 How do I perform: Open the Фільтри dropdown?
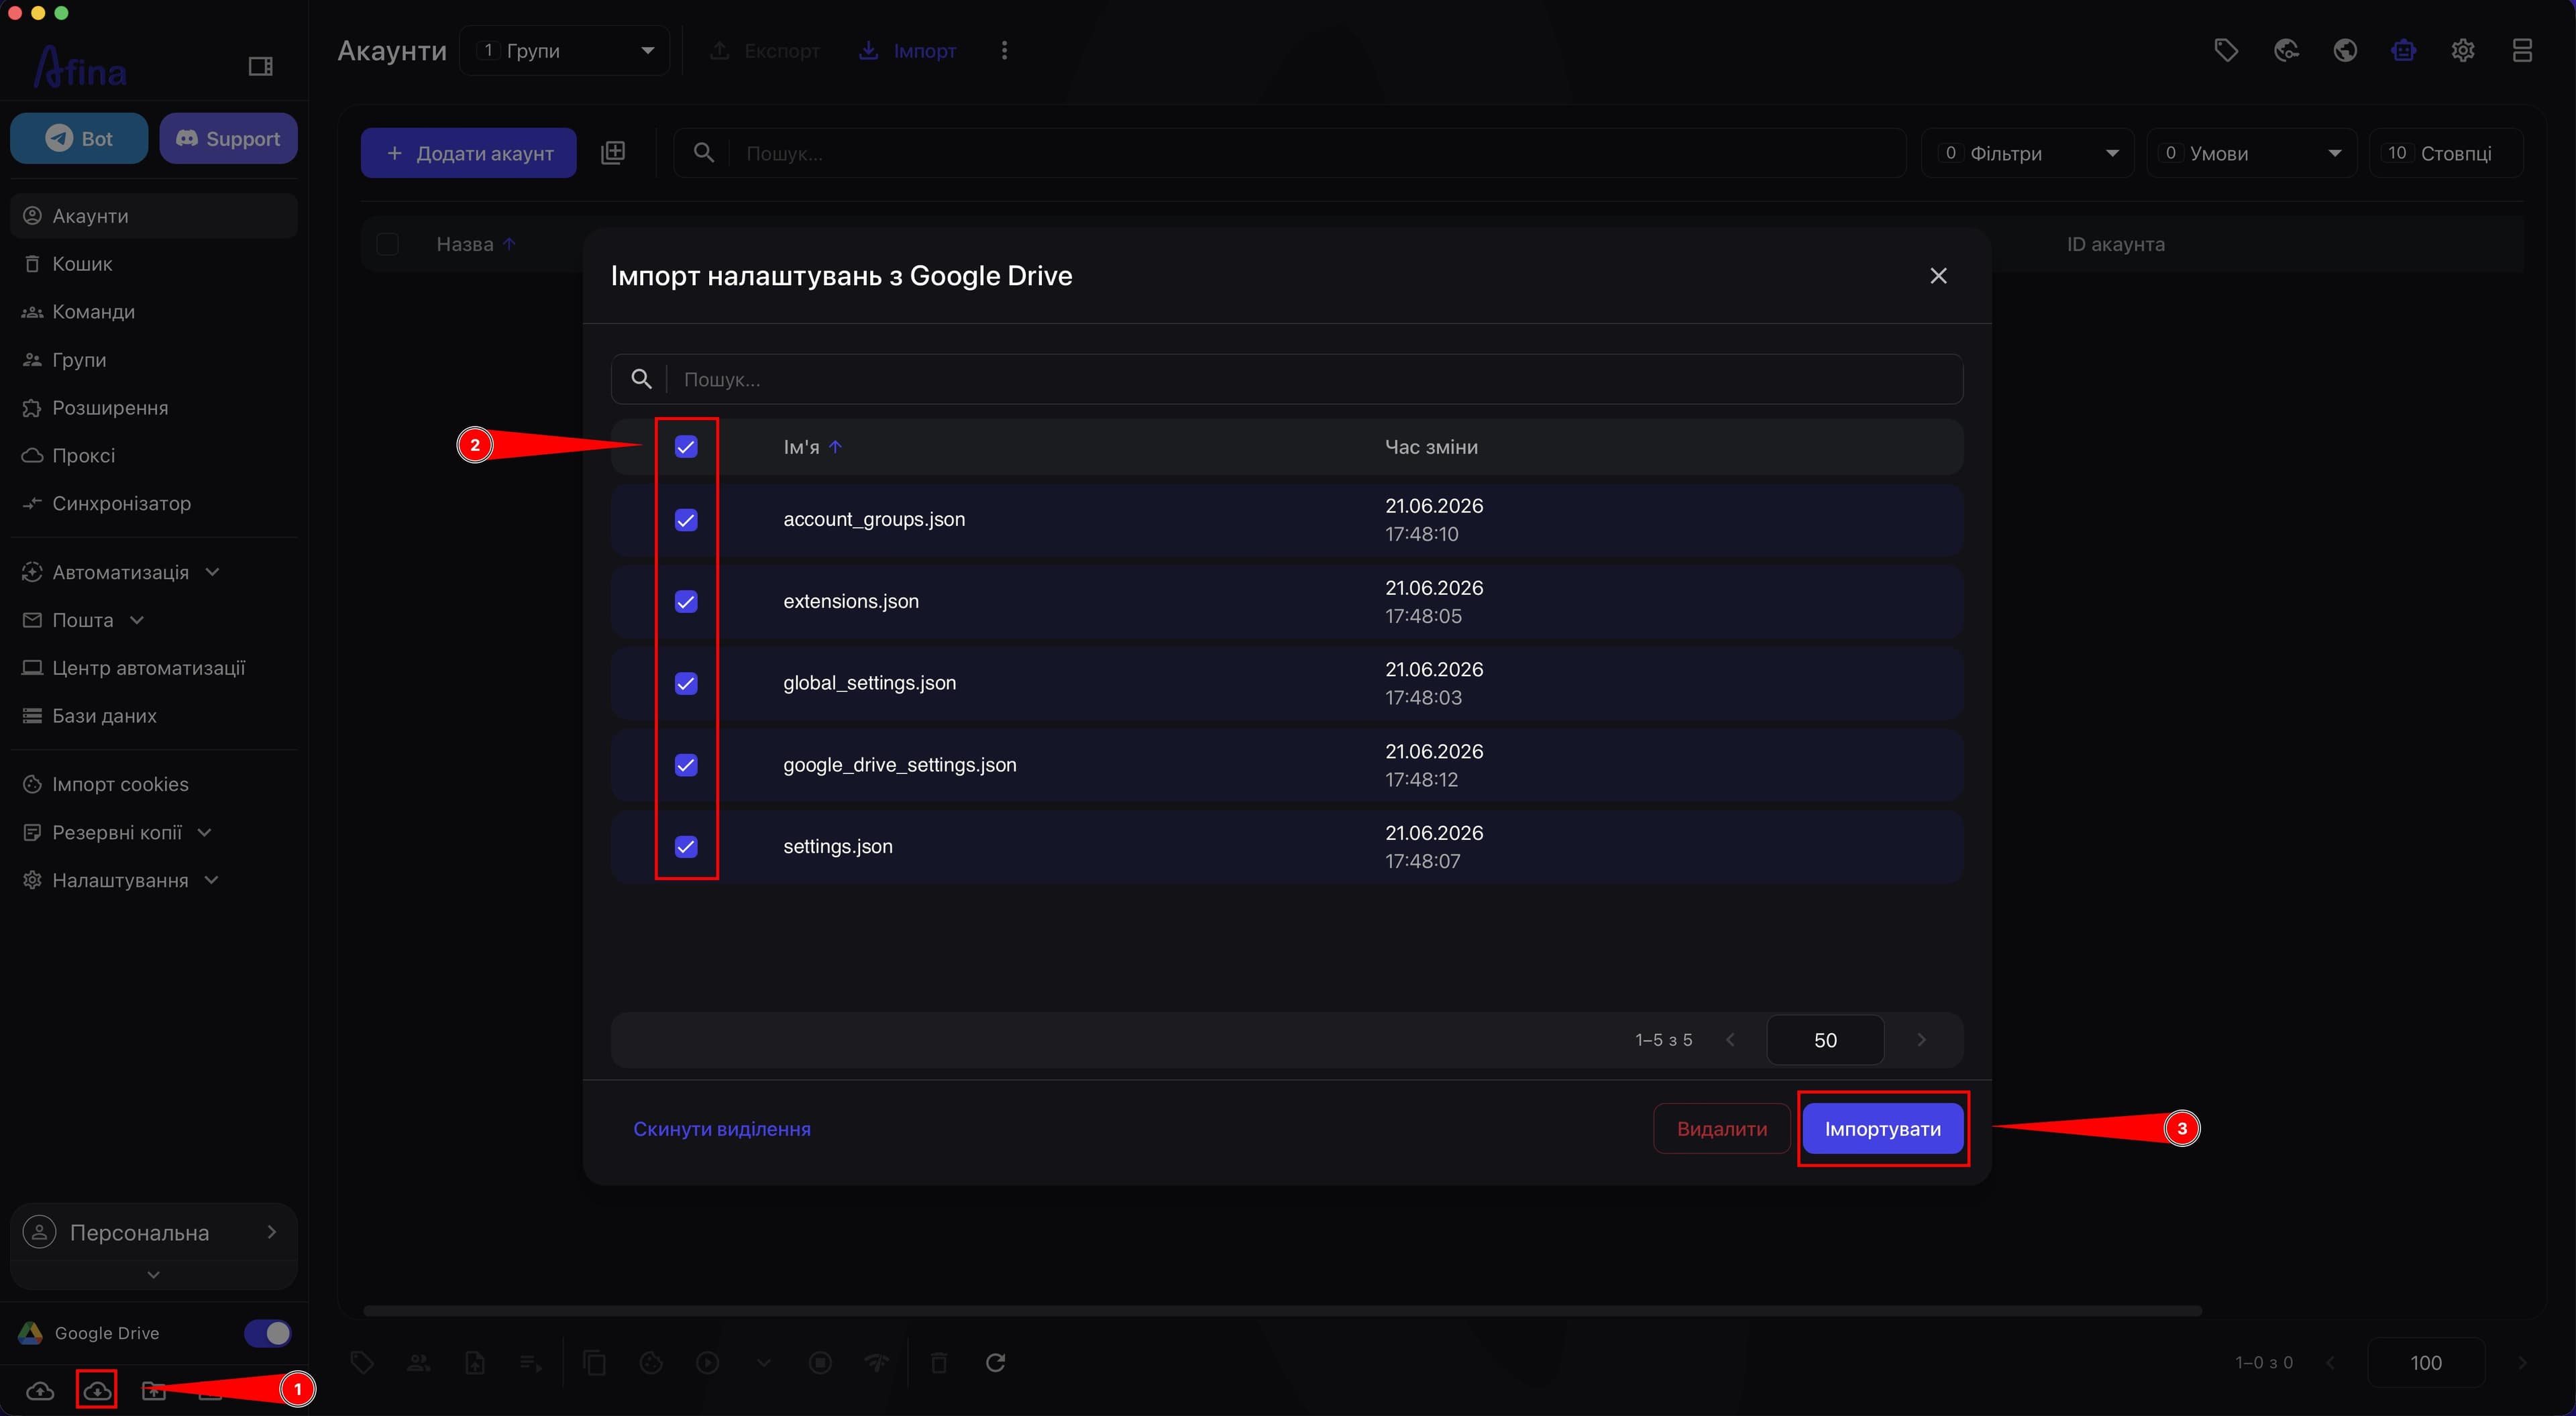click(2027, 153)
